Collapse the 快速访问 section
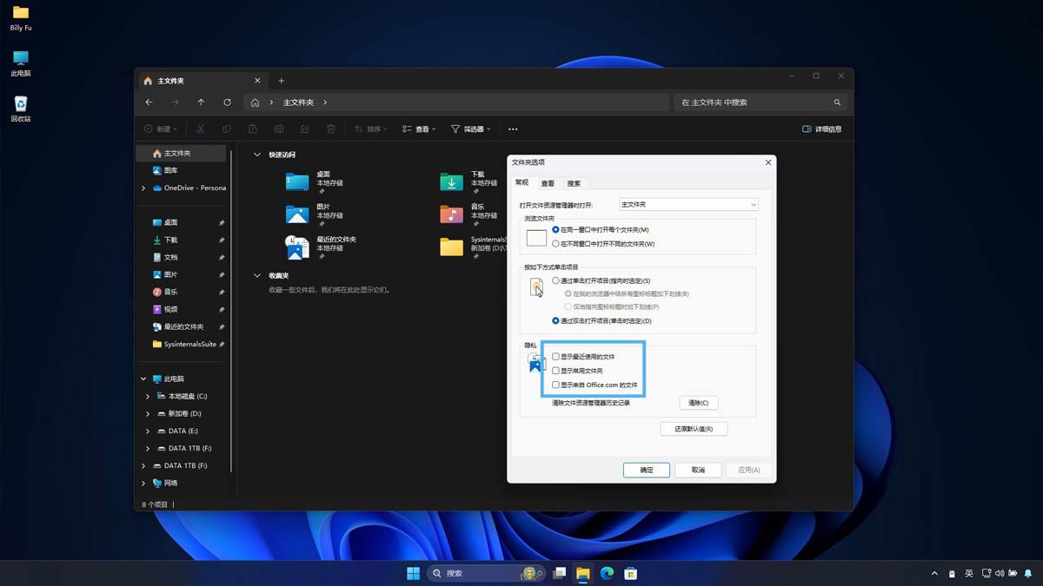Screen dimensions: 1043x586 pyautogui.click(x=256, y=154)
